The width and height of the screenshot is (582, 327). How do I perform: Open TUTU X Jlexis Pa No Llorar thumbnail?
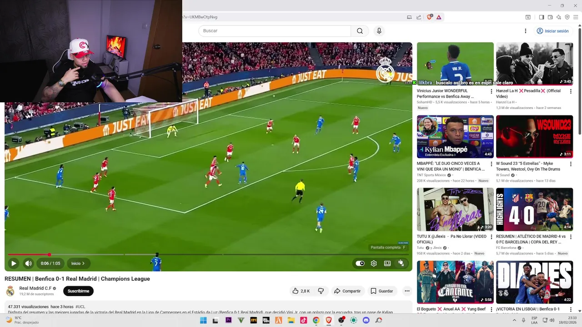pos(455,209)
